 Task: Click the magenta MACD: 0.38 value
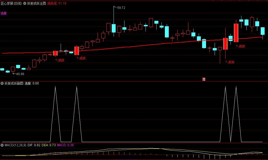tap(65, 145)
